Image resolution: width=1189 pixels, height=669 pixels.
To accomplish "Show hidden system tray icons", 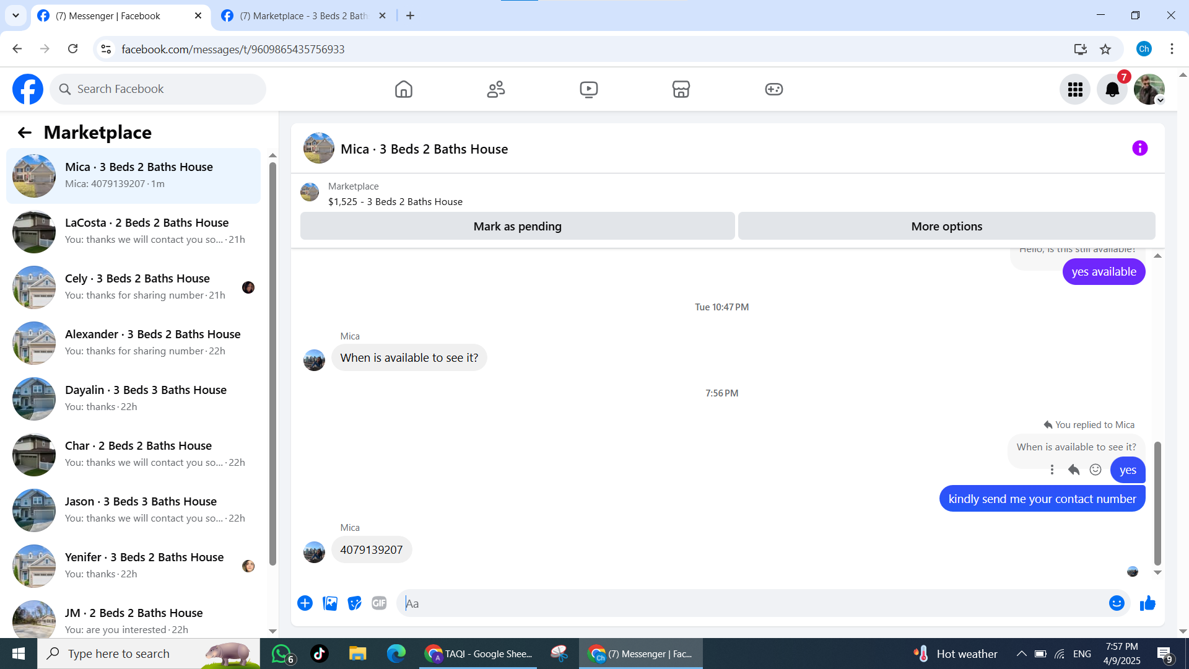I will pos(1022,654).
